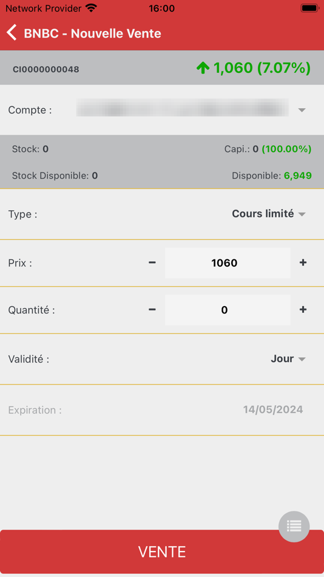Open the Validité Jour dropdown
The height and width of the screenshot is (577, 324).
tap(288, 359)
